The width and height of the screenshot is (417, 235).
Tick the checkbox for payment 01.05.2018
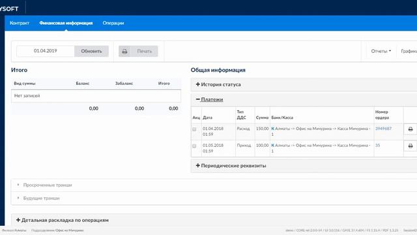pos(194,146)
